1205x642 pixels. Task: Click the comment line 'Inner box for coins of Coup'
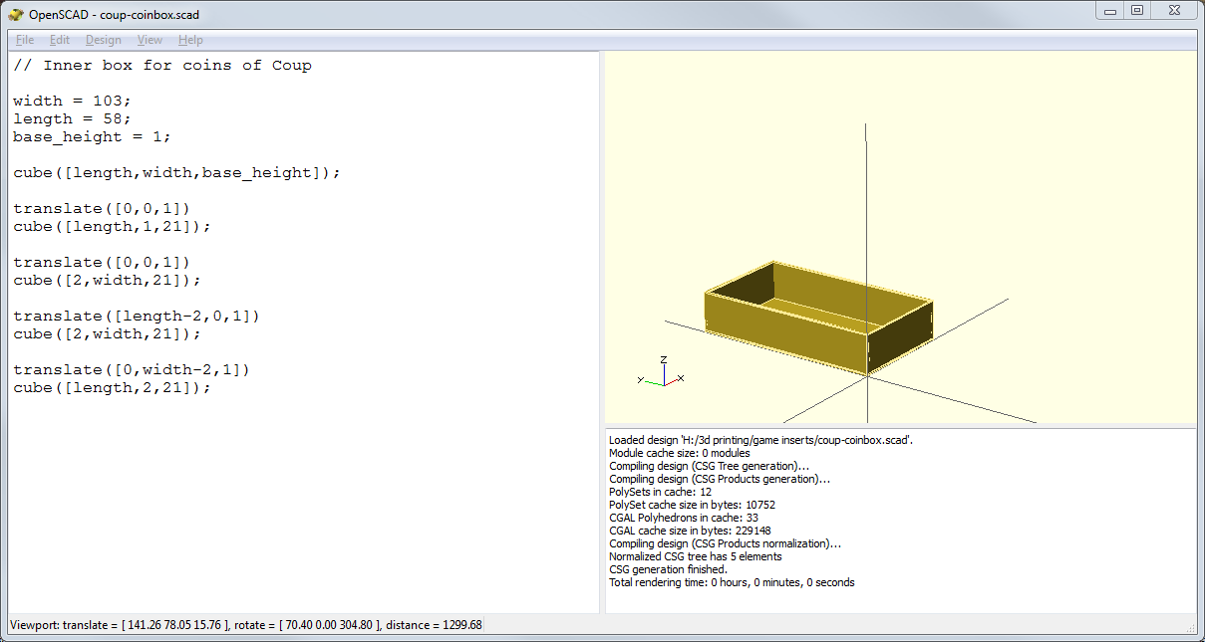162,66
